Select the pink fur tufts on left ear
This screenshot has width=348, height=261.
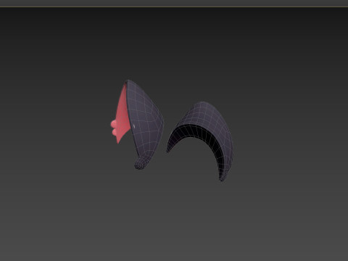[x=114, y=128]
